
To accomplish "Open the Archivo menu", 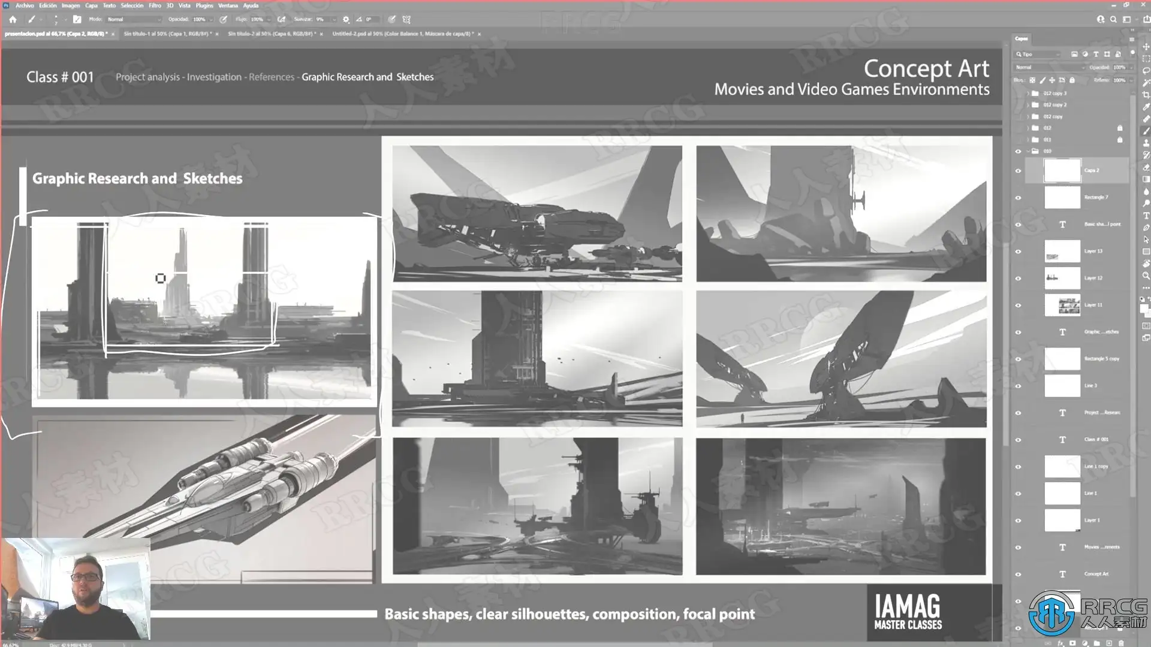I will (x=25, y=5).
